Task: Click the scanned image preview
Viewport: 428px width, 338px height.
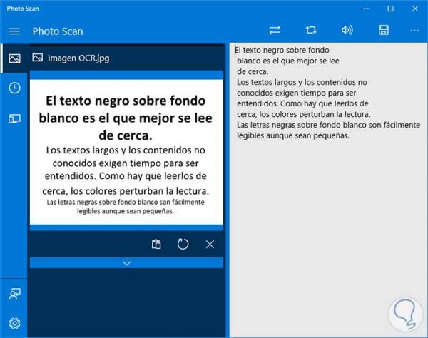Action: [126, 152]
